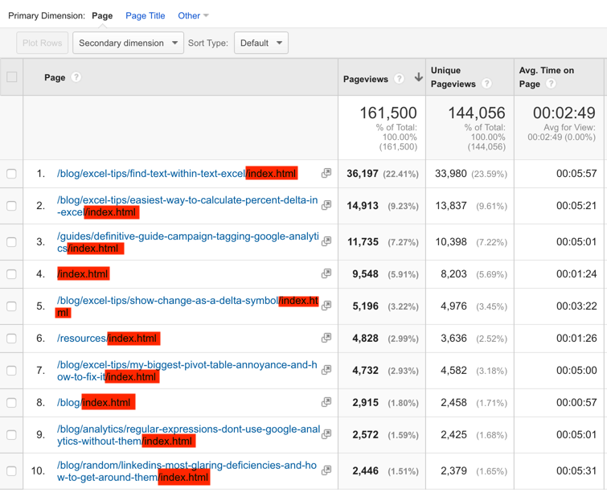Open the definitive-guide-campaign-tagging page link
This screenshot has height=497, width=607.
pyautogui.click(x=187, y=237)
